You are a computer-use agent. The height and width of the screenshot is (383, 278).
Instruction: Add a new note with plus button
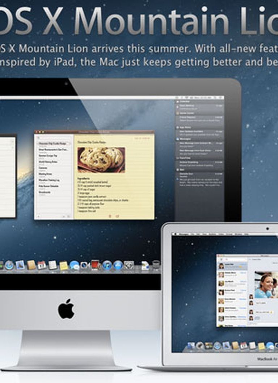38,216
